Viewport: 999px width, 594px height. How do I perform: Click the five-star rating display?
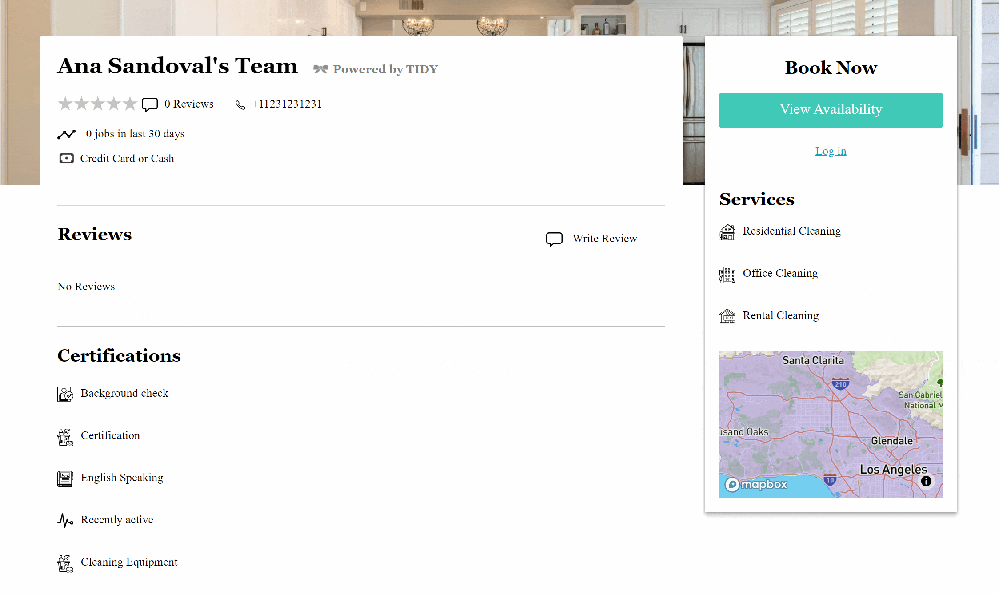coord(97,104)
